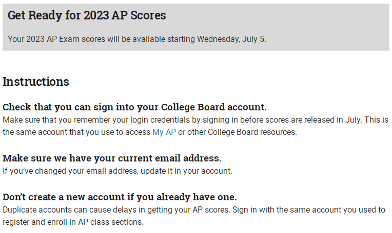Click the gray score availability banner text
392x233 pixels.
(x=137, y=39)
